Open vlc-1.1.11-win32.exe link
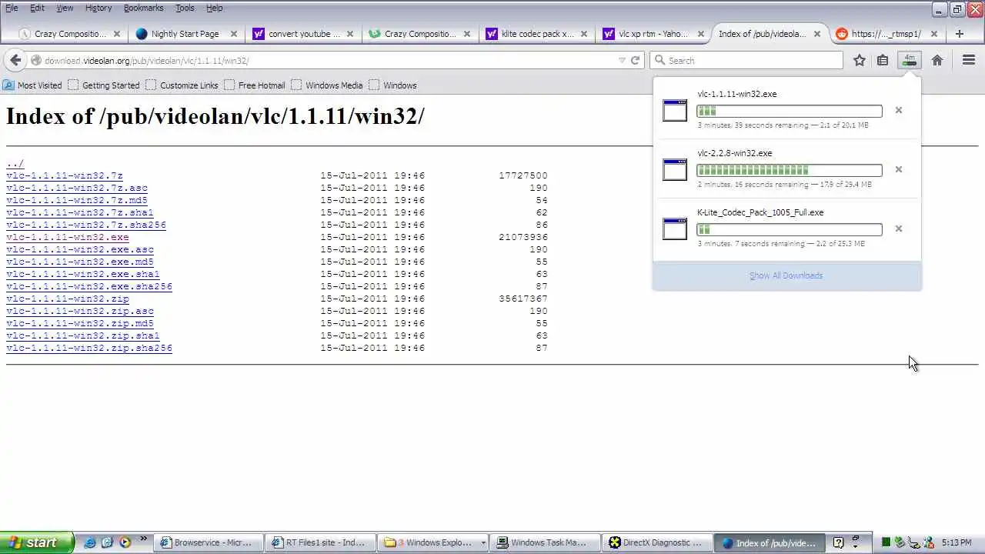985x554 pixels. [x=68, y=237]
